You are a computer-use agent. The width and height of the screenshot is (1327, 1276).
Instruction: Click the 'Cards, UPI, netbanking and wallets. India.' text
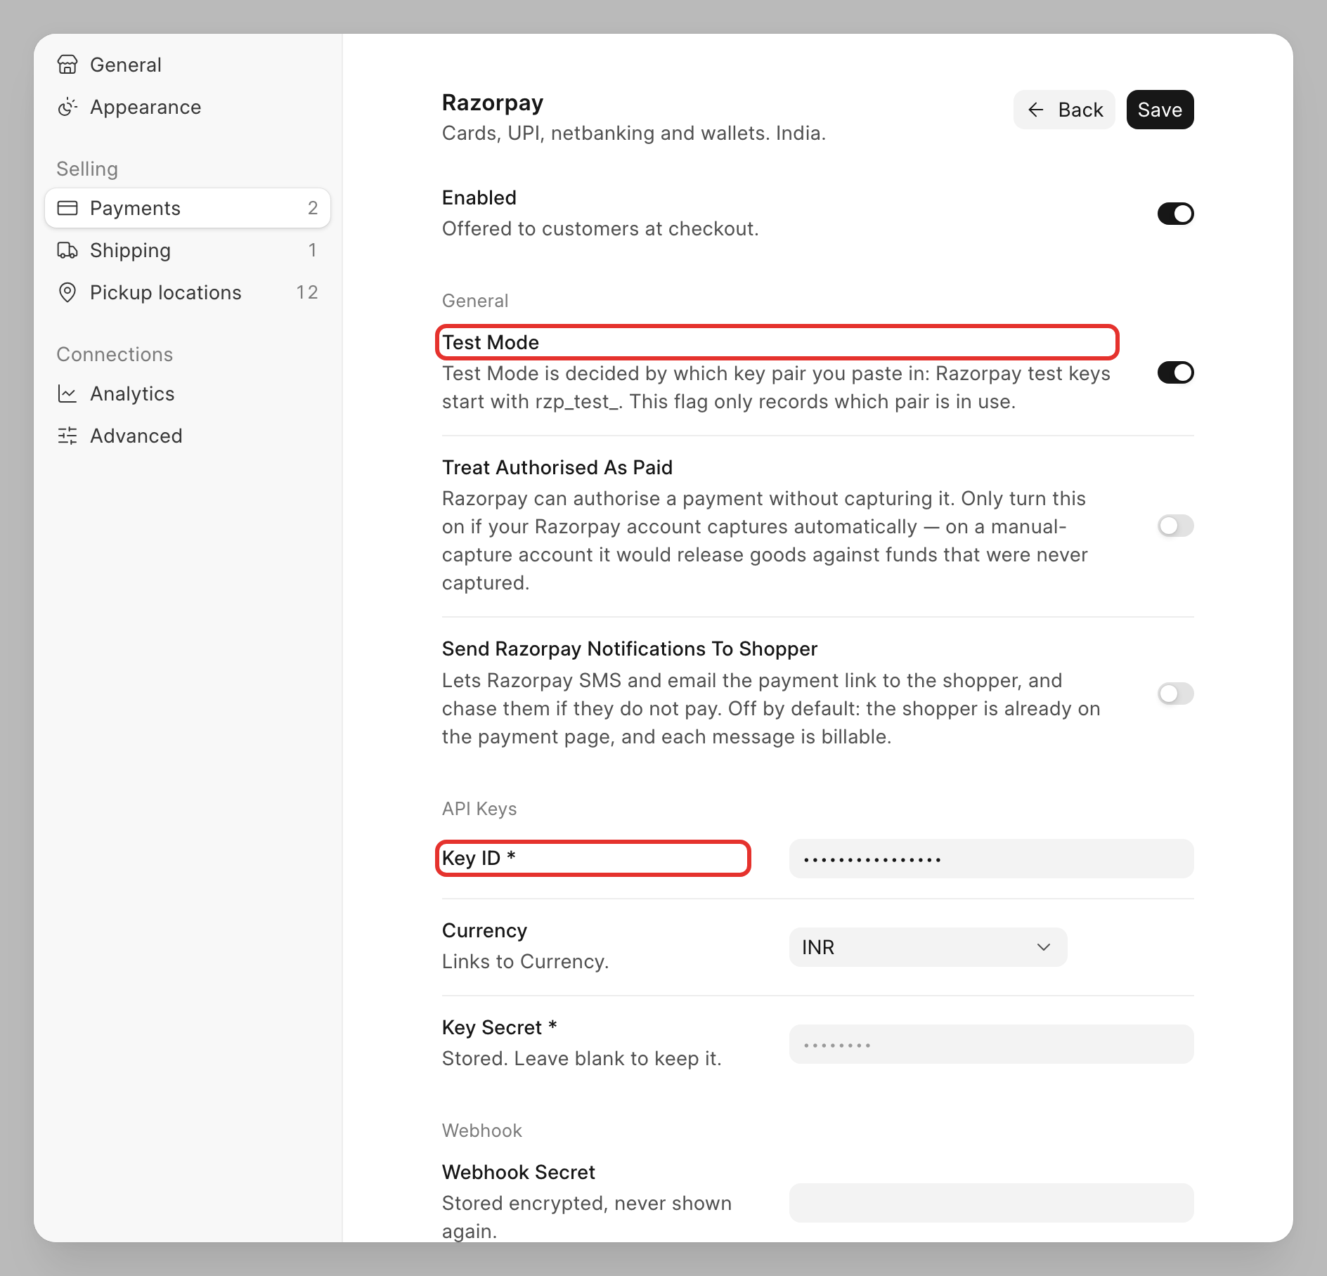[x=634, y=134]
